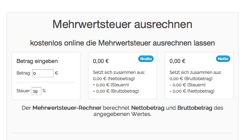Click the blue Brutto badge
Viewport: 246px width, 140px height.
point(146,59)
